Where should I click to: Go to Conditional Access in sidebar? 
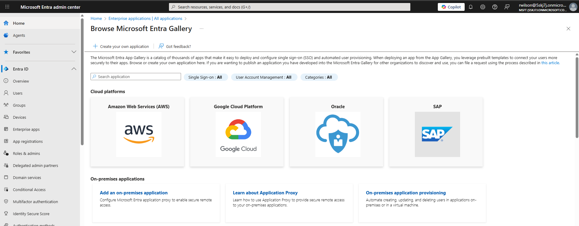pos(29,190)
